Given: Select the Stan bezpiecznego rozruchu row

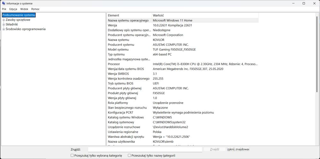Looking at the screenshot, I should 183,108.
